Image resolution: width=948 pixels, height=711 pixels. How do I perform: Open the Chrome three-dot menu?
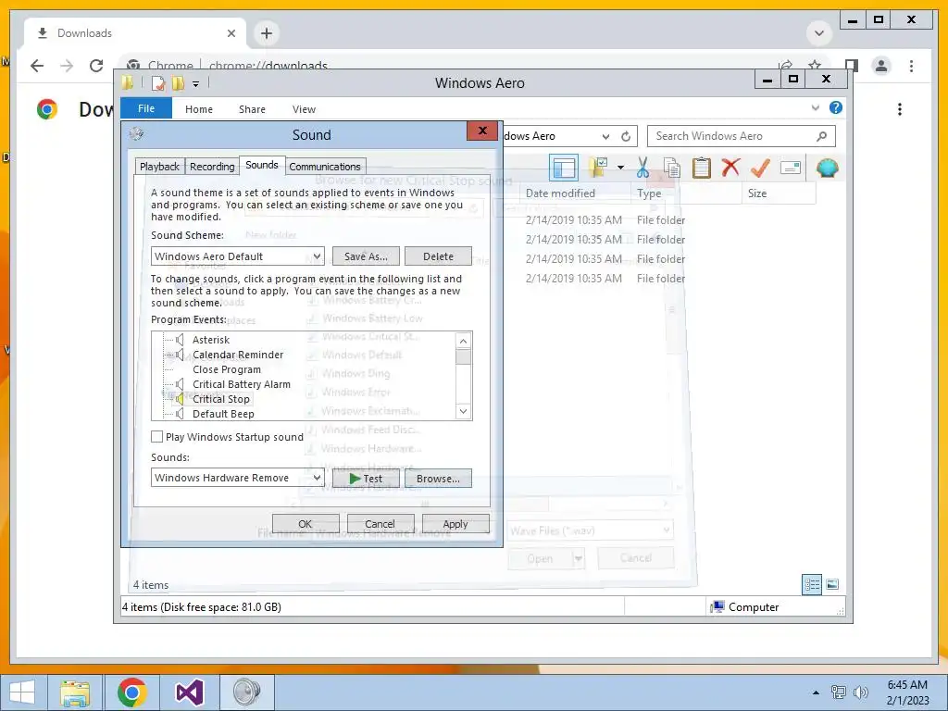pos(911,66)
